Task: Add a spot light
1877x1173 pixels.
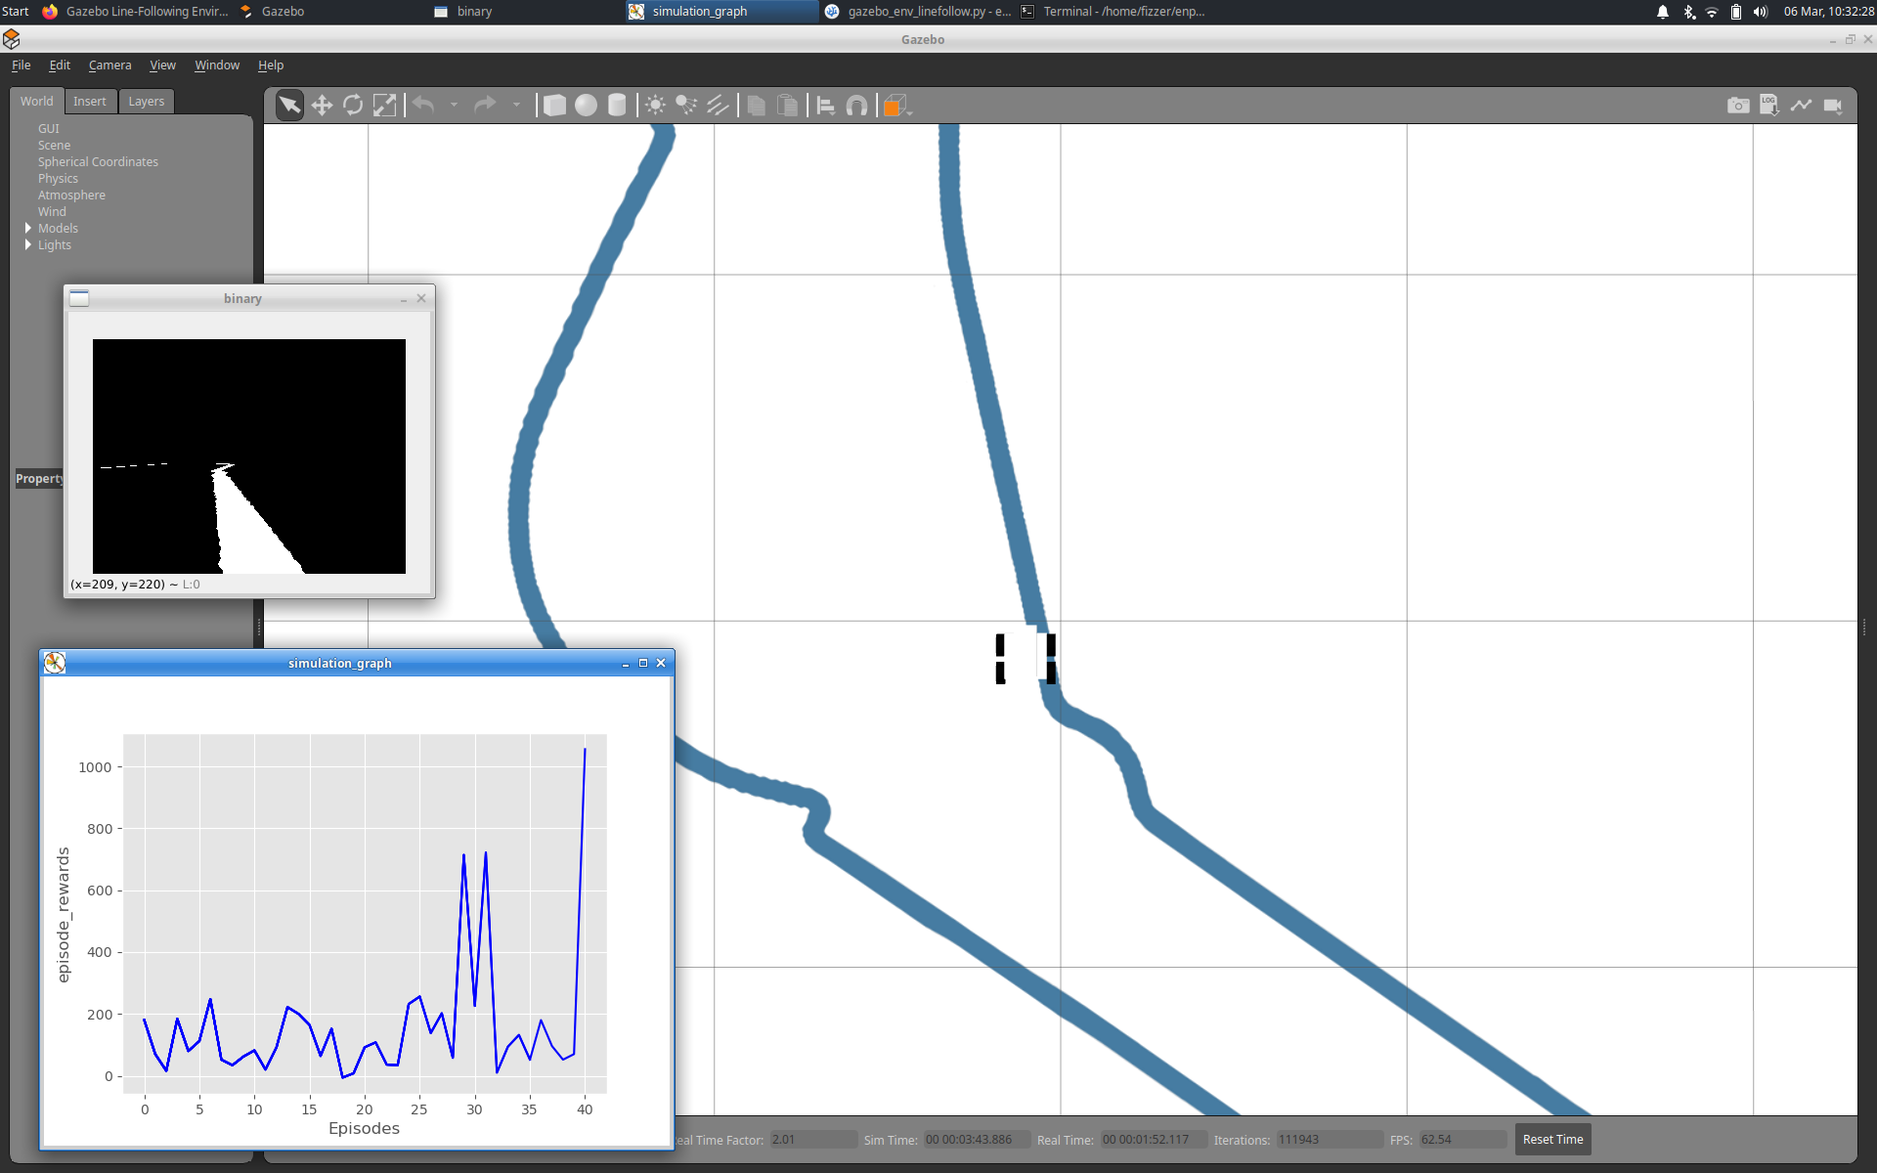Action: 686,106
